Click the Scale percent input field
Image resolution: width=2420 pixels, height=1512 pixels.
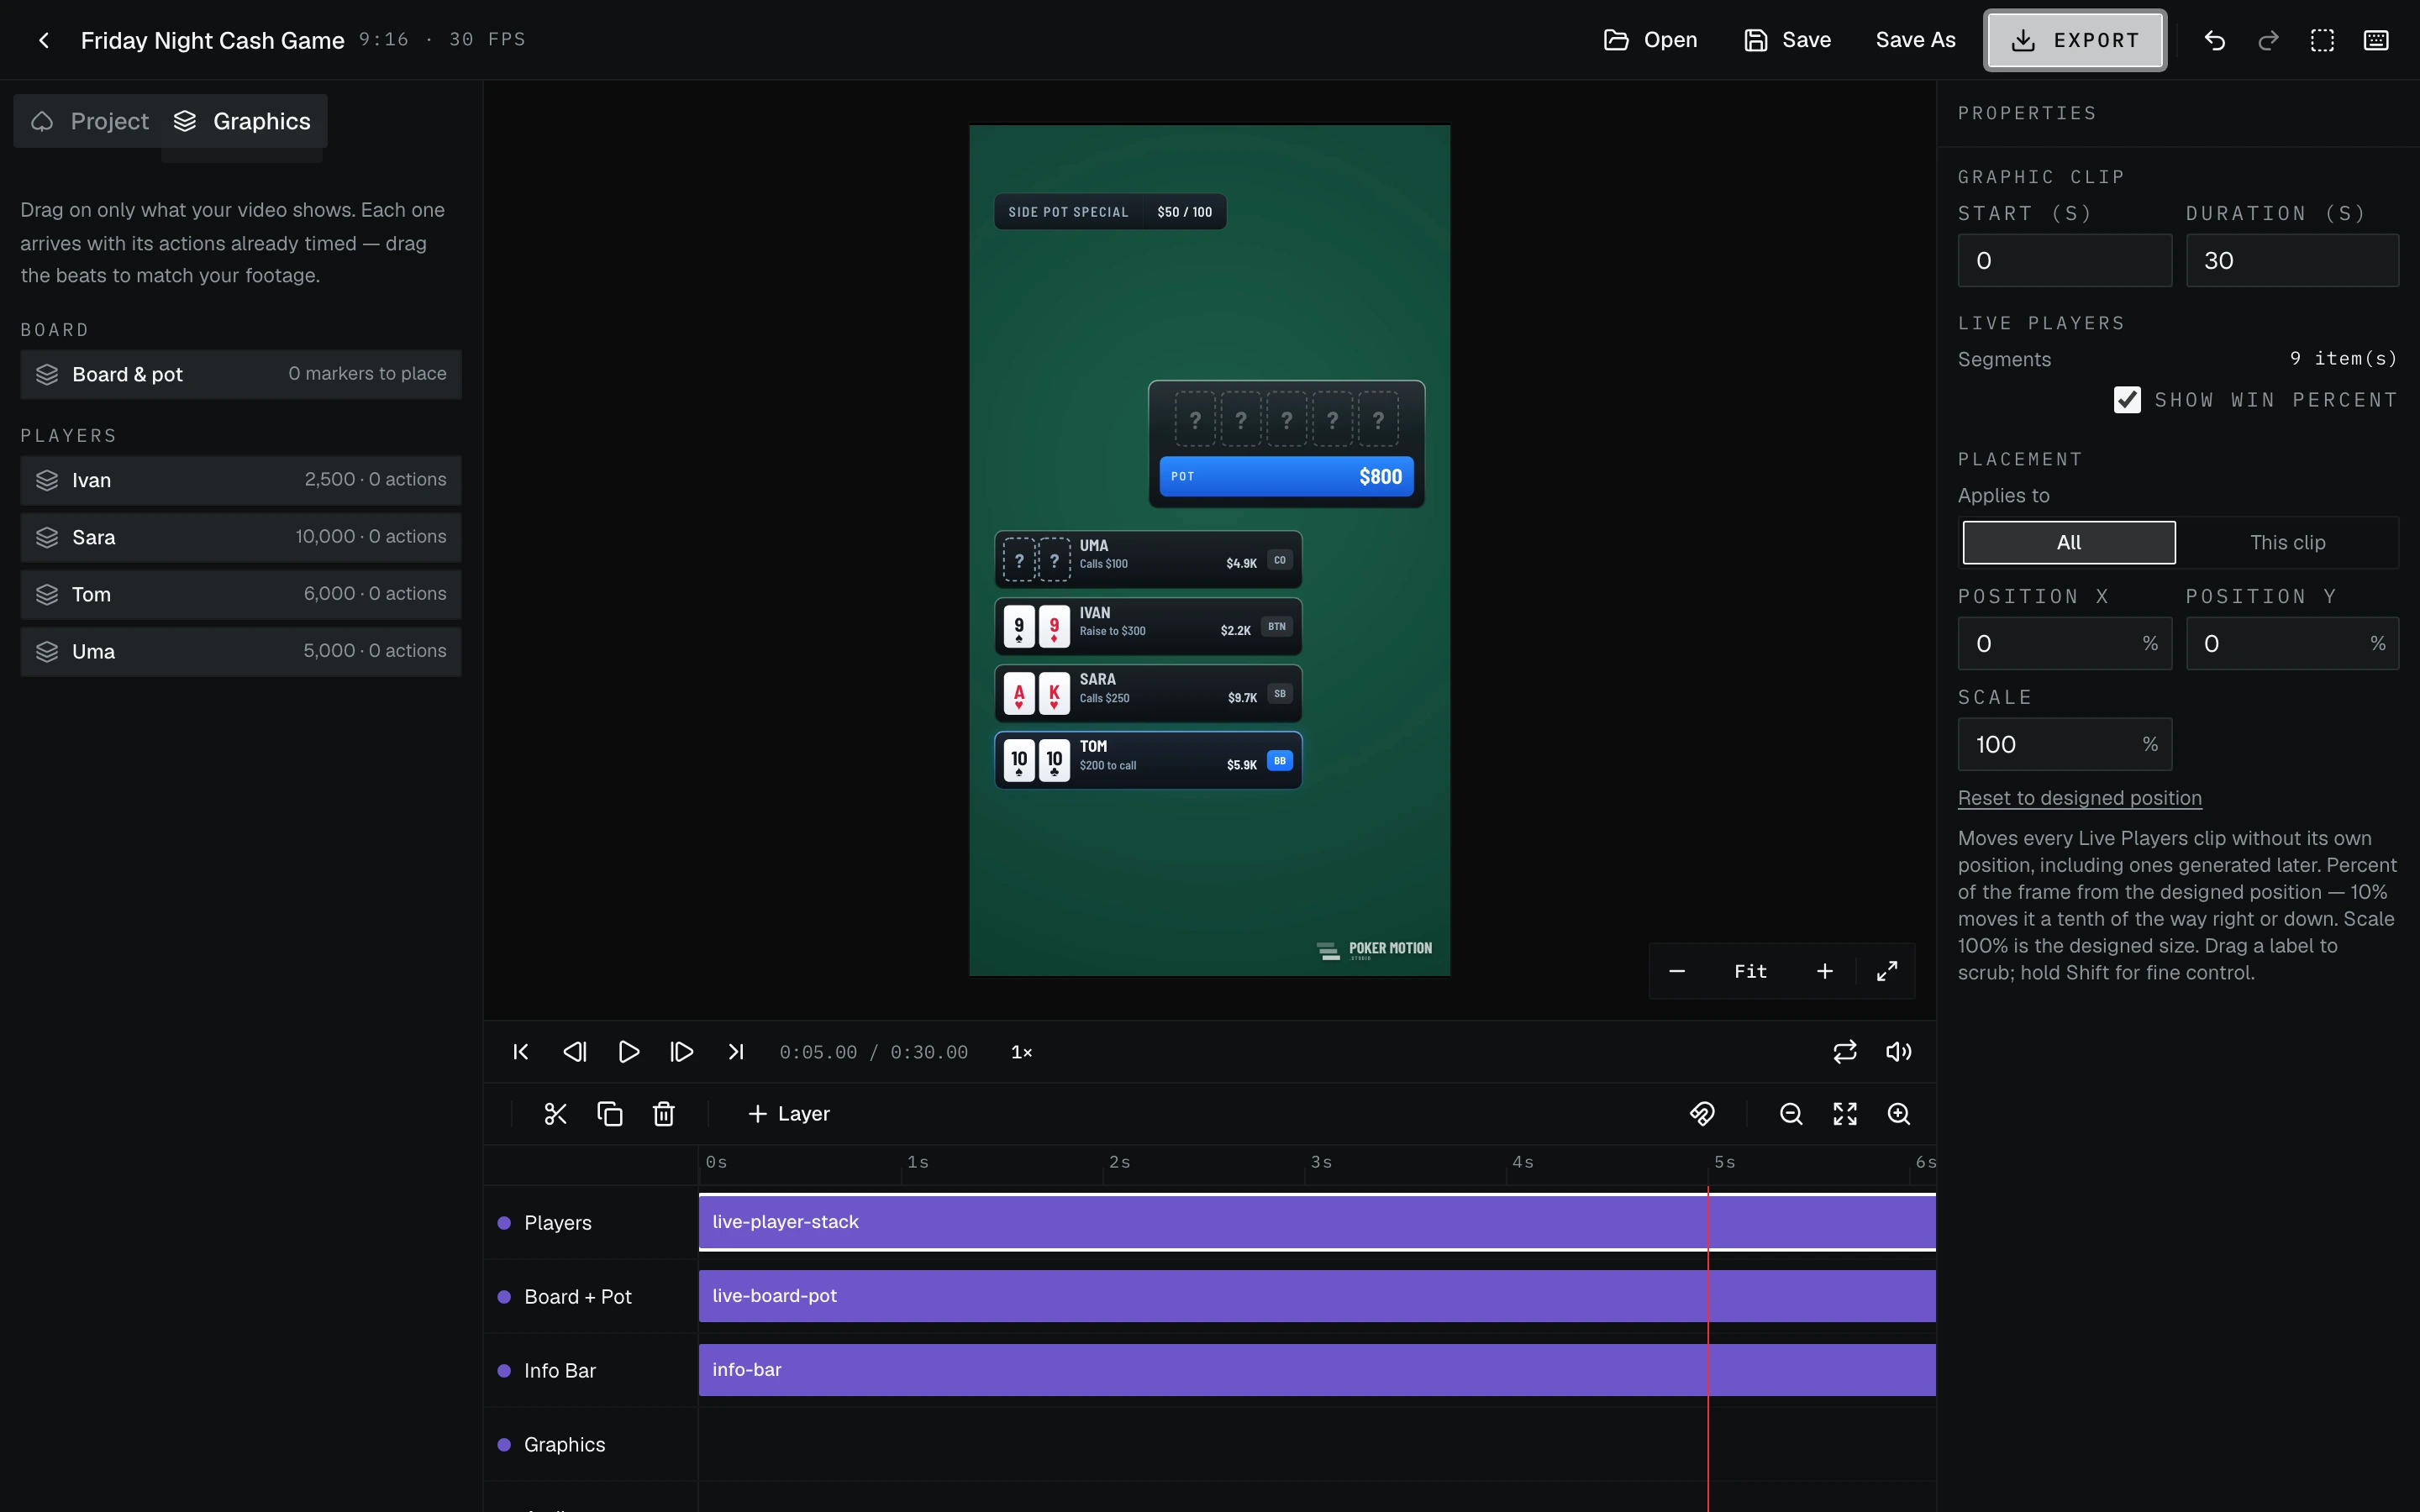[x=2064, y=744]
